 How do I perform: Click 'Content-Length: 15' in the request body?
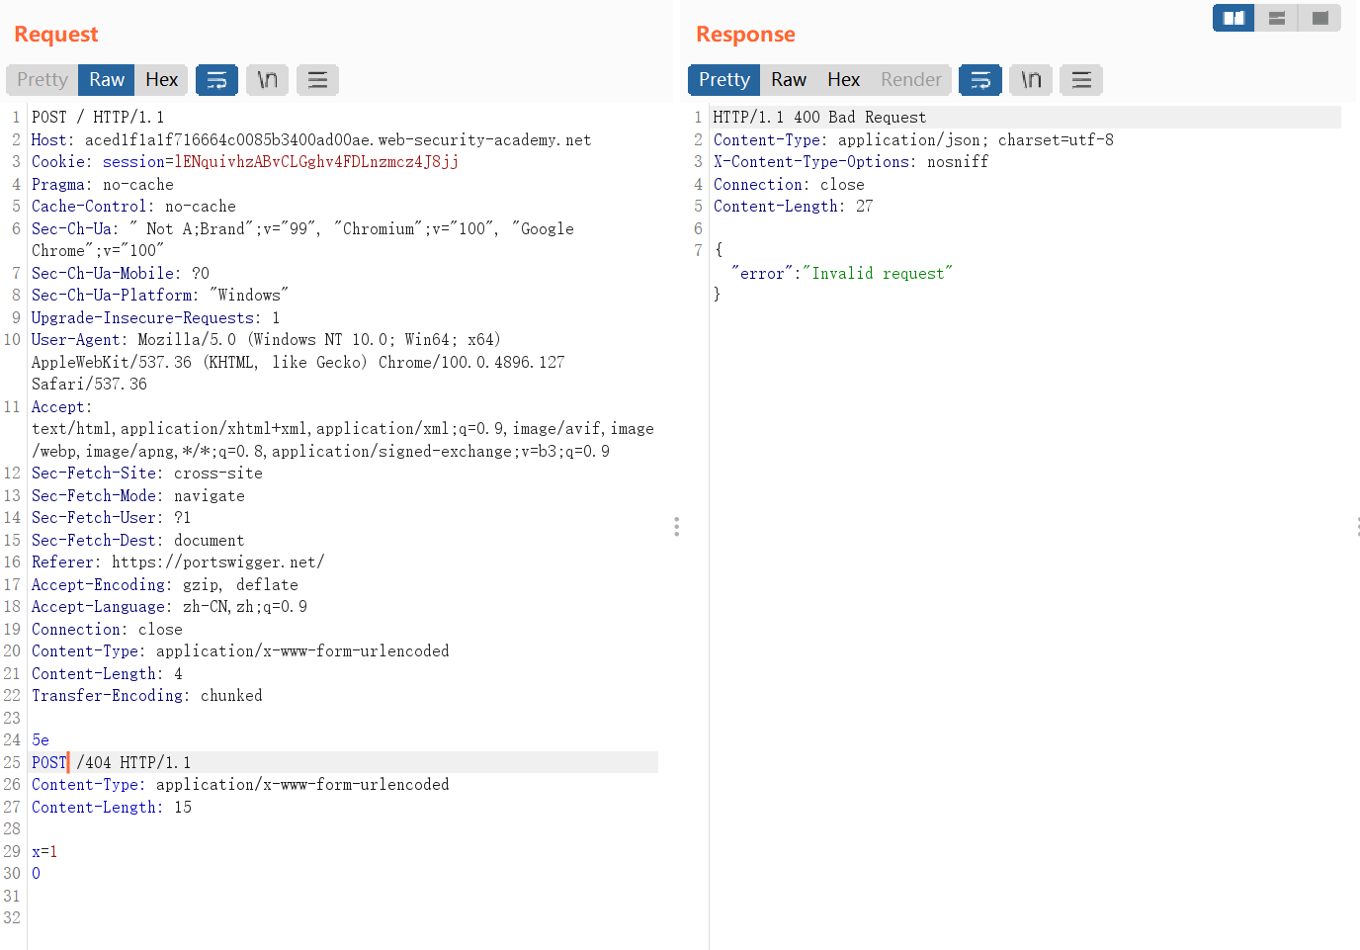[112, 808]
